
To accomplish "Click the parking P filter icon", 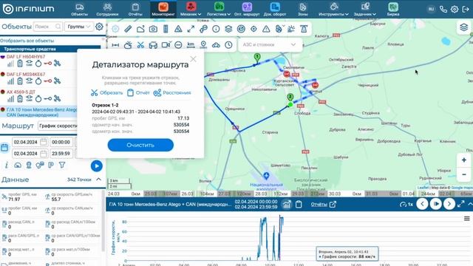I will tap(51, 165).
